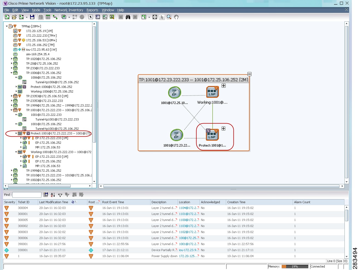The width and height of the screenshot is (359, 270).
Task: Expand TP:1002@172.25.106.252 tree node
Action: click(12, 180)
